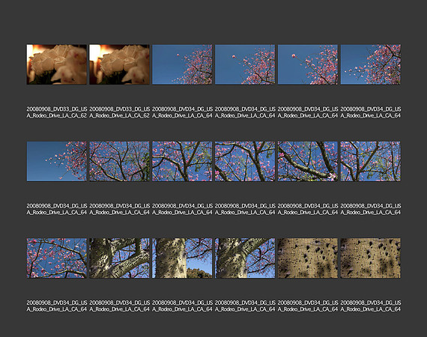Open the fifth top-row thumbnail with large lone bud

click(308, 64)
